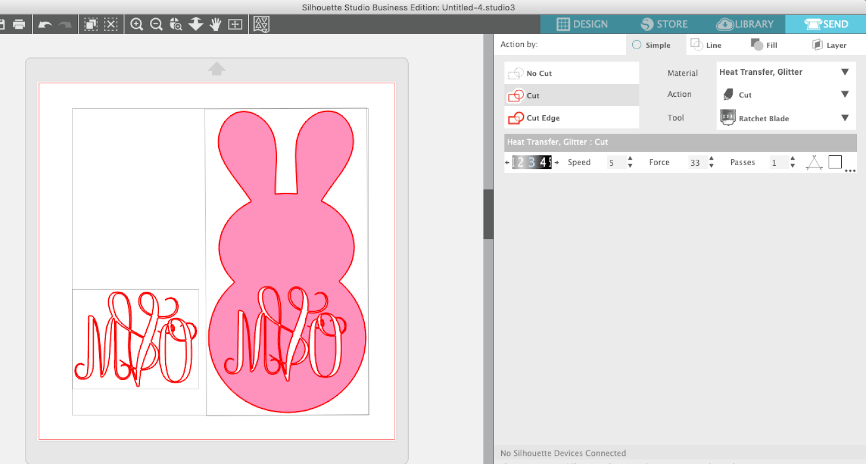Click the Heat Transfer, Glitter : Cut header
Viewport: 866px width, 464px height.
click(680, 142)
